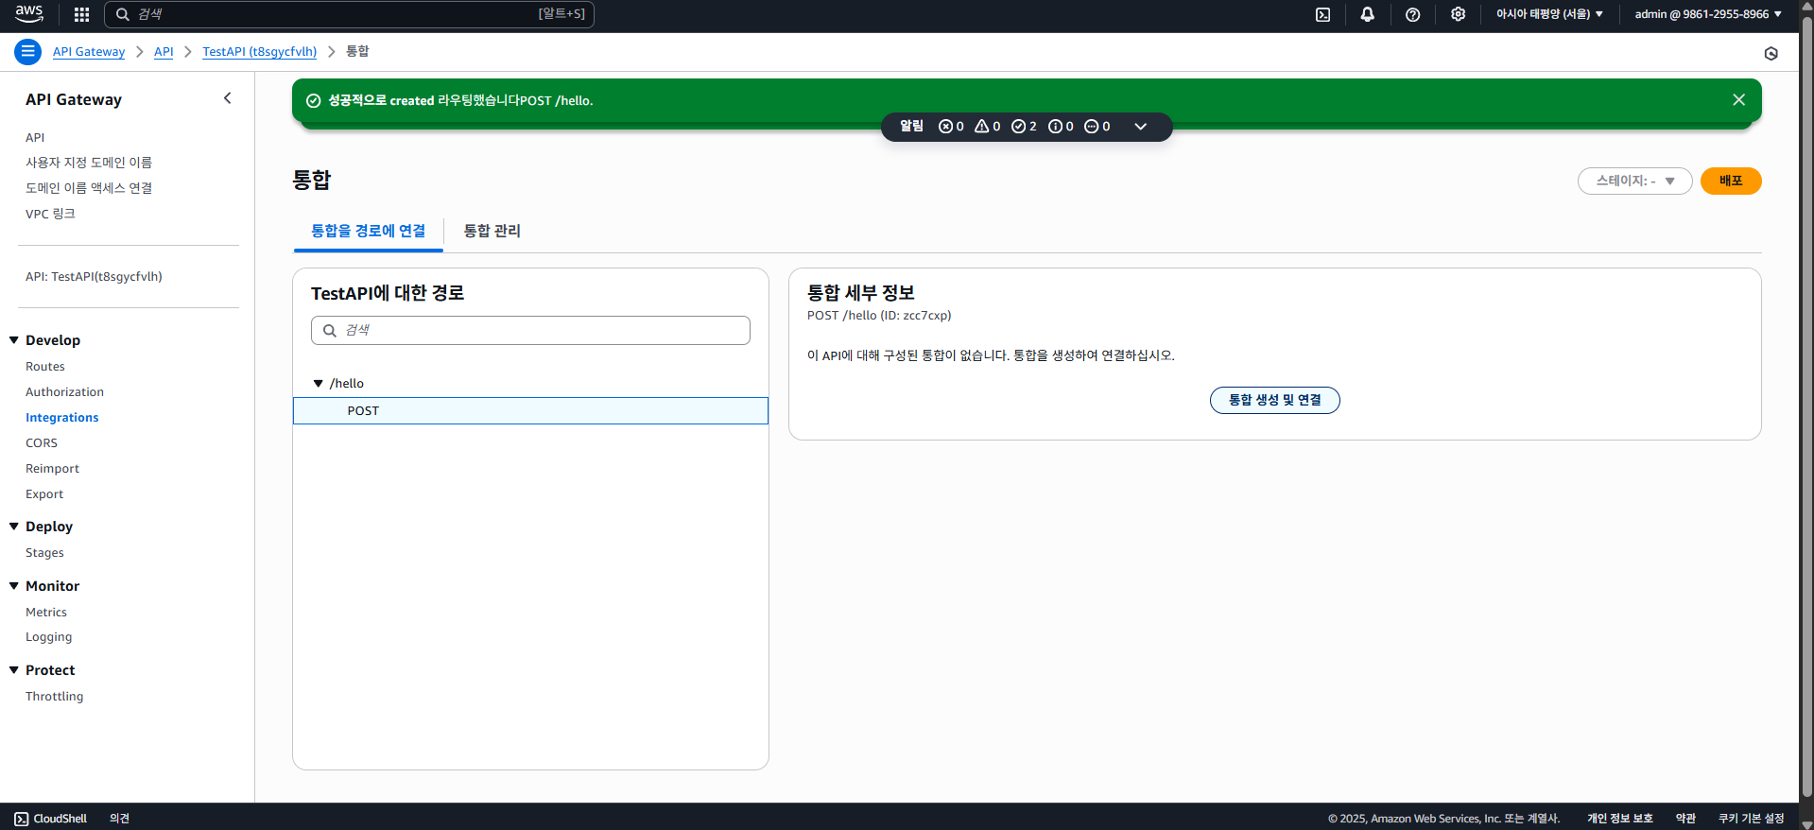Expand the alerts bar chevron
Viewport: 1814px width, 830px height.
[x=1141, y=127]
